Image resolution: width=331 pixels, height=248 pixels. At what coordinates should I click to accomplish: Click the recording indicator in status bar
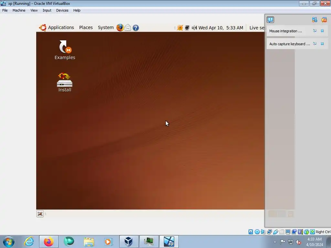pos(294,232)
